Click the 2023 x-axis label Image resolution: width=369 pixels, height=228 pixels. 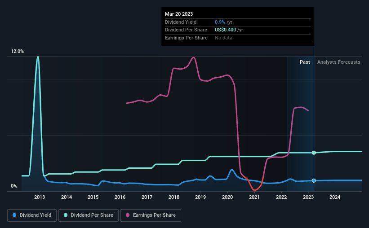[308, 197]
